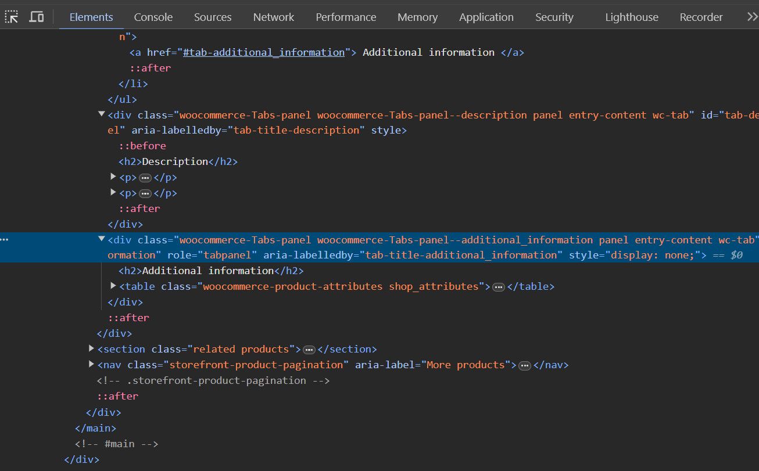759x471 pixels.
Task: Click the 'related products' class value
Action: (241, 349)
